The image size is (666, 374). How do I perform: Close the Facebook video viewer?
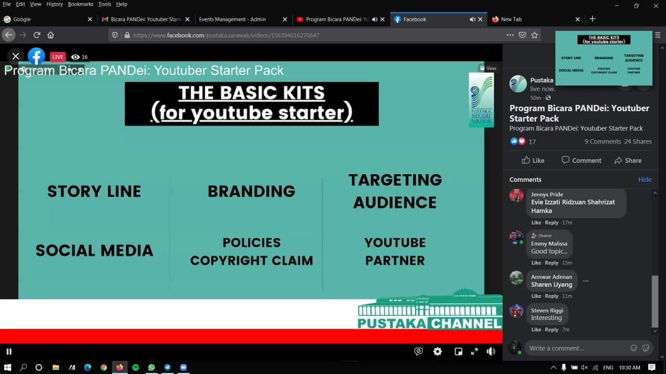[16, 56]
